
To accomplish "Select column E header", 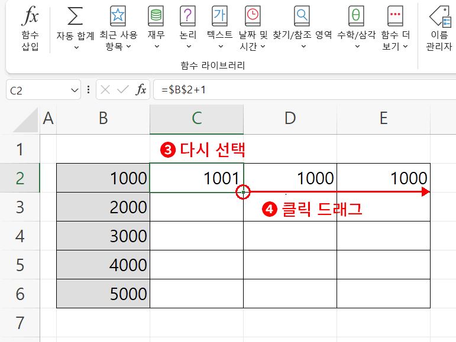I will pos(384,119).
